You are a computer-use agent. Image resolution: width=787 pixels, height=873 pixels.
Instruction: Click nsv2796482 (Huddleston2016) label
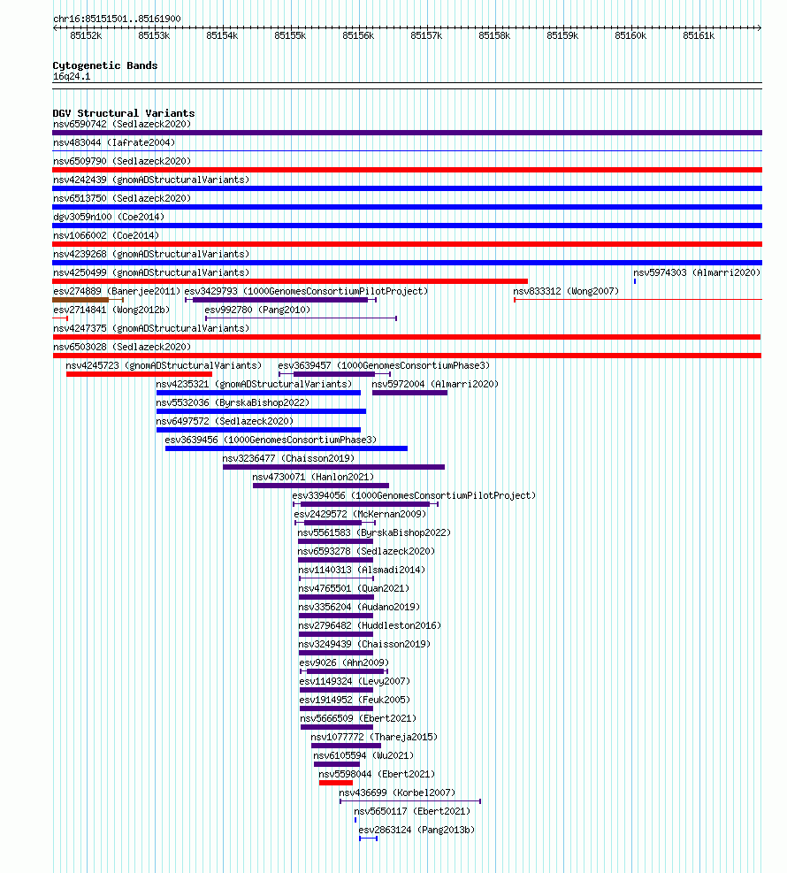click(371, 626)
